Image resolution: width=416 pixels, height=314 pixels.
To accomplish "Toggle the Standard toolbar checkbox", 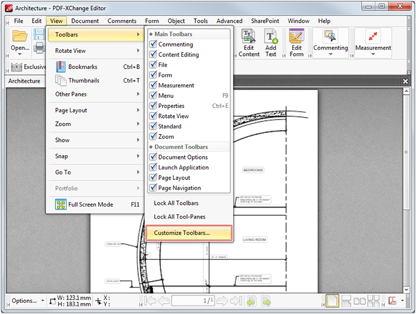I will click(153, 126).
